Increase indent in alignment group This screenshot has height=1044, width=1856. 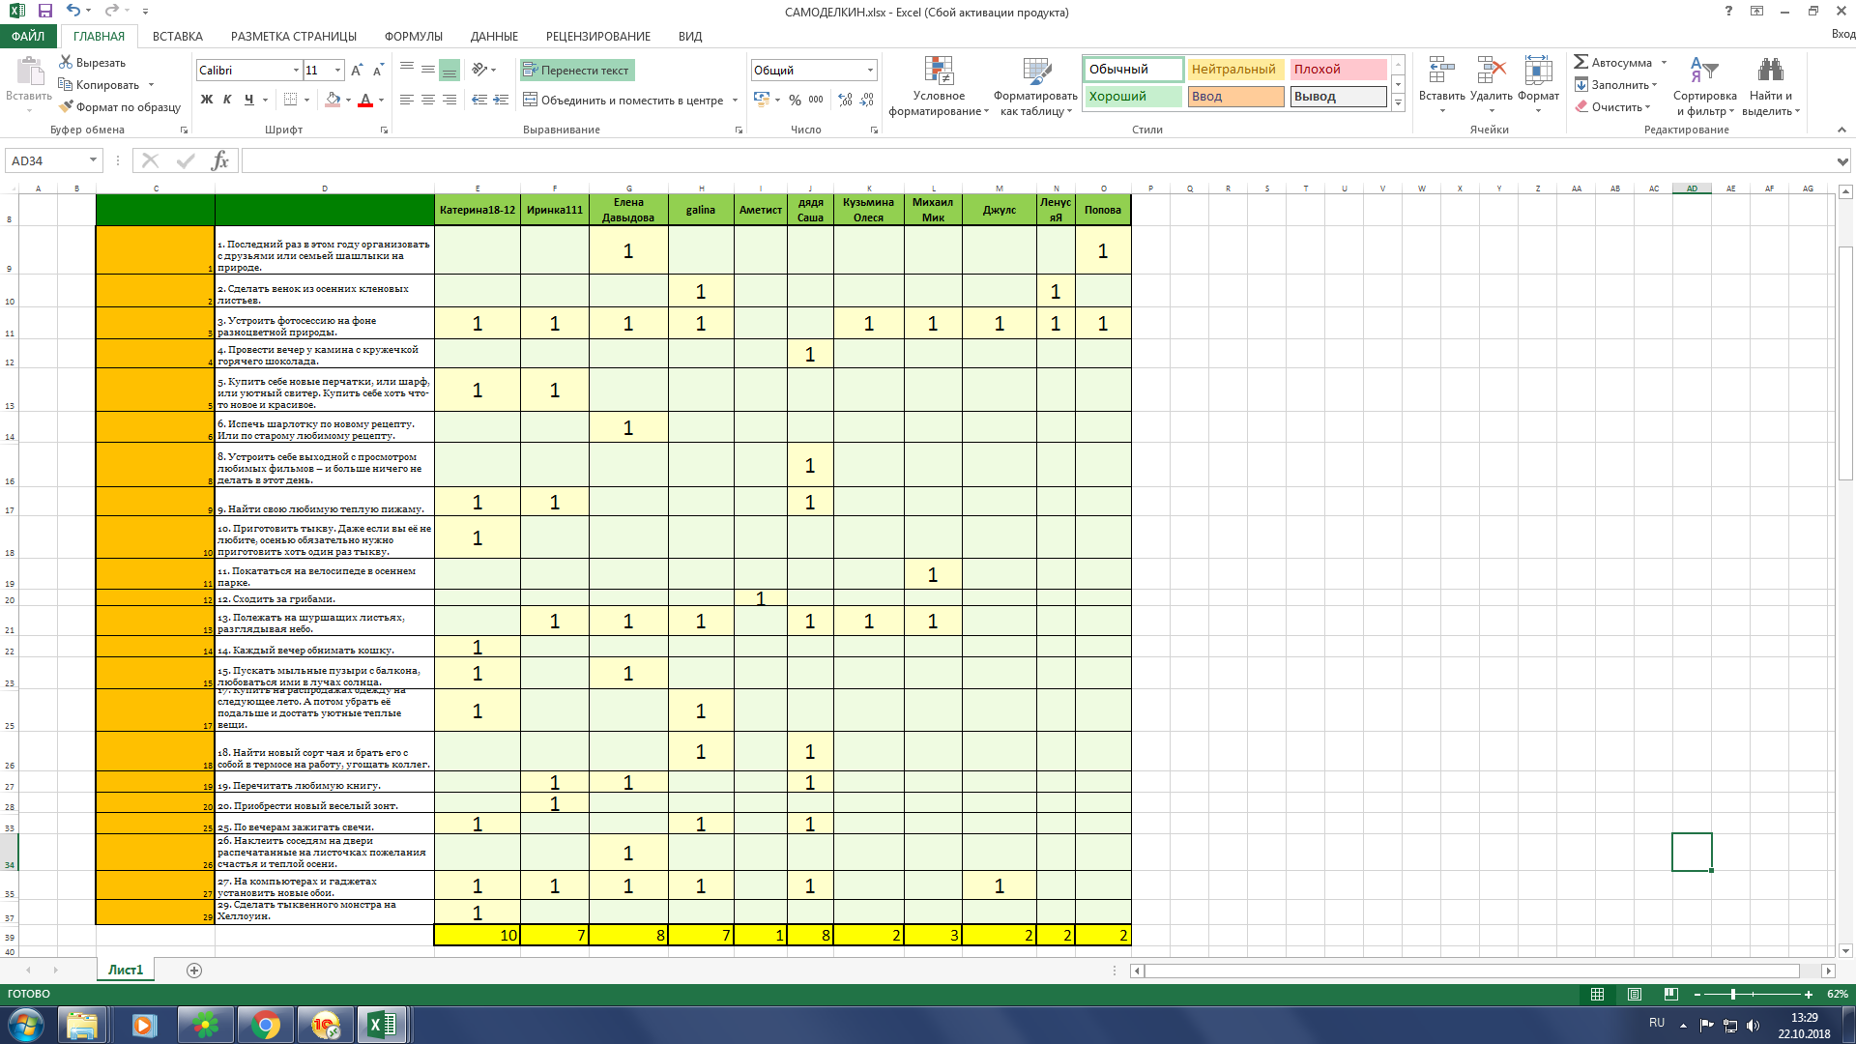pyautogui.click(x=501, y=100)
